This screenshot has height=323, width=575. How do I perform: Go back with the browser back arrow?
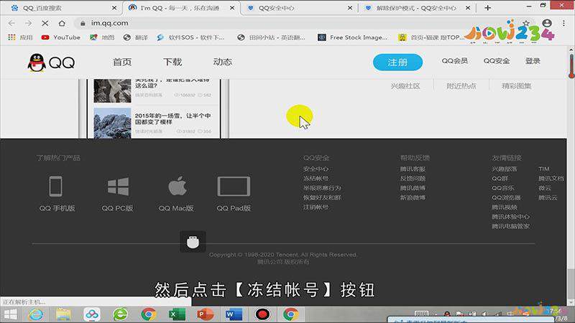pos(11,23)
